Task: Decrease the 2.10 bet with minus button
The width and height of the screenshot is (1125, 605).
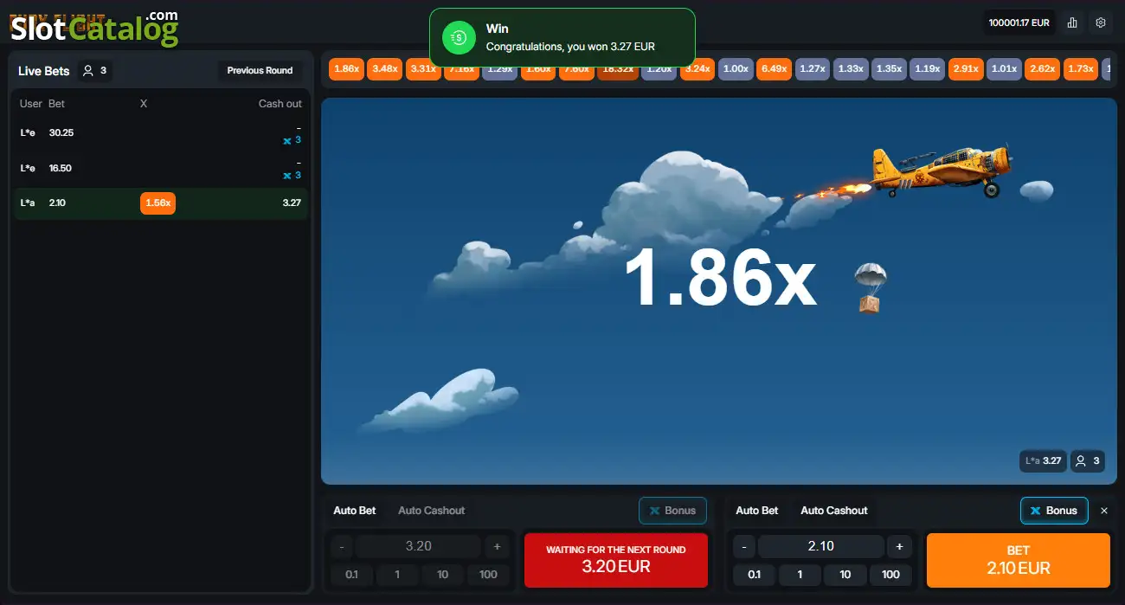Action: coord(744,546)
